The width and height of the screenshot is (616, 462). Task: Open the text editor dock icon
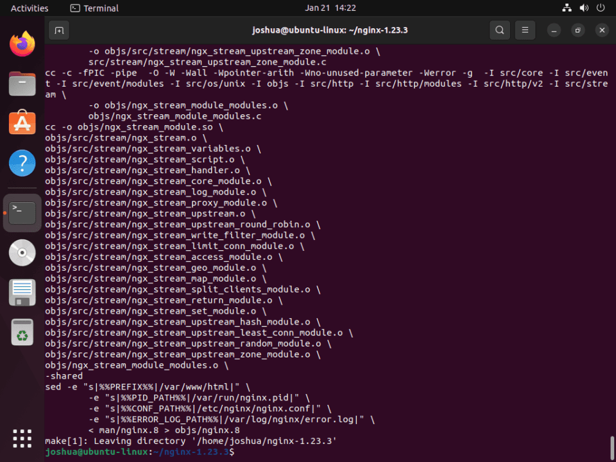22,293
